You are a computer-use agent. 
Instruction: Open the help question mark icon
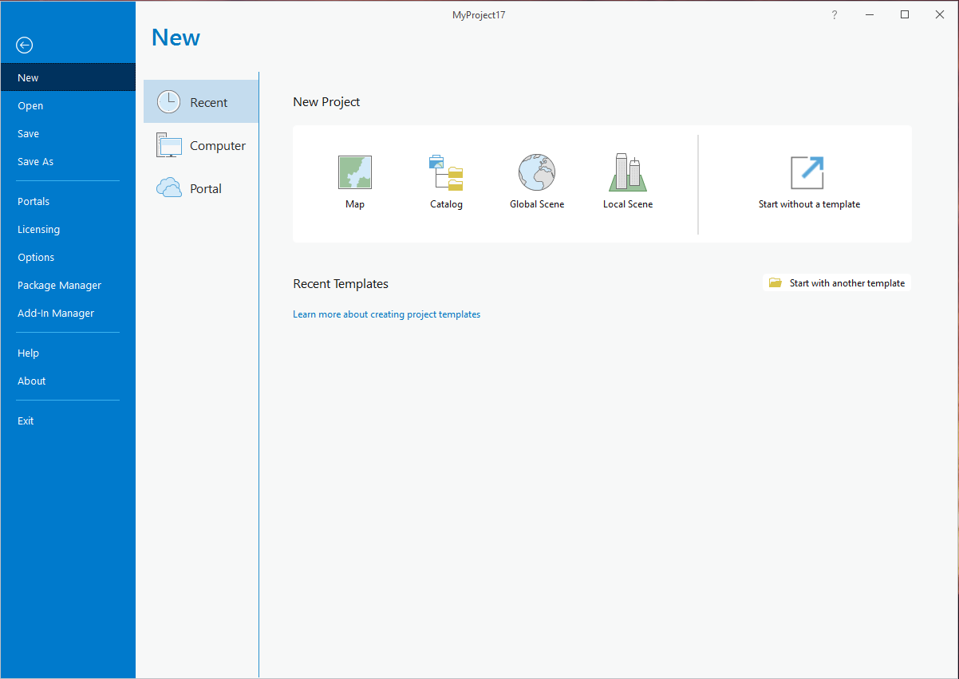(835, 14)
